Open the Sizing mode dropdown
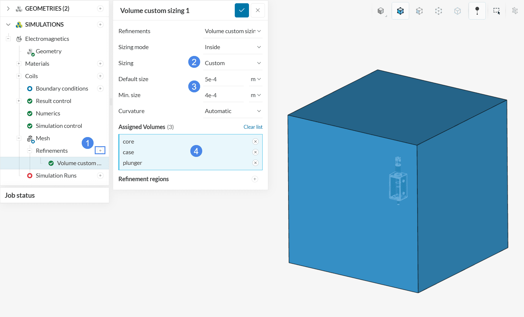 [232, 47]
